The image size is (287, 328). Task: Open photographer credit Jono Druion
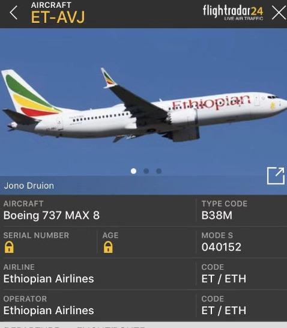coord(29,186)
